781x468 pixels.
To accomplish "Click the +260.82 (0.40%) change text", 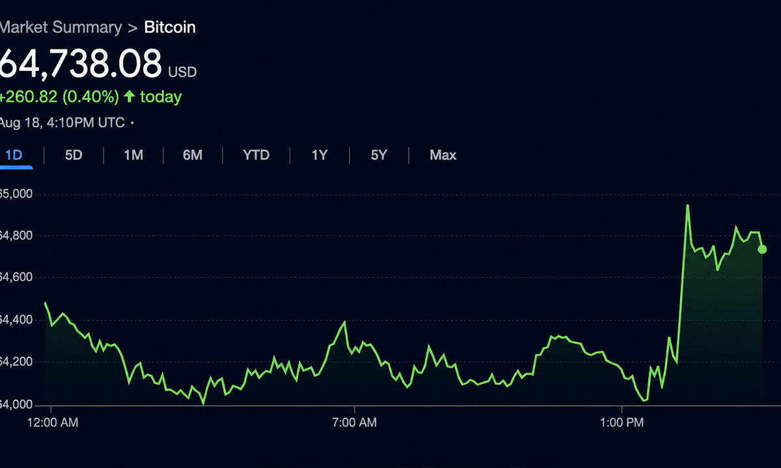I will point(59,97).
